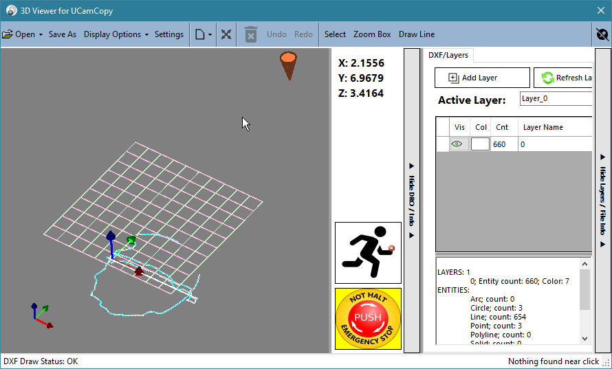Click the zoom extents arrows icon
The height and width of the screenshot is (369, 612).
coord(226,34)
